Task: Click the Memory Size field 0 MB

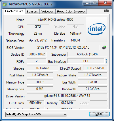Action: pos(40,89)
